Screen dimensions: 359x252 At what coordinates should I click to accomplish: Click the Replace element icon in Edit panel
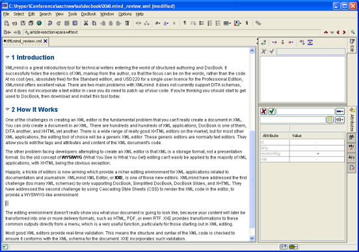coord(263,42)
